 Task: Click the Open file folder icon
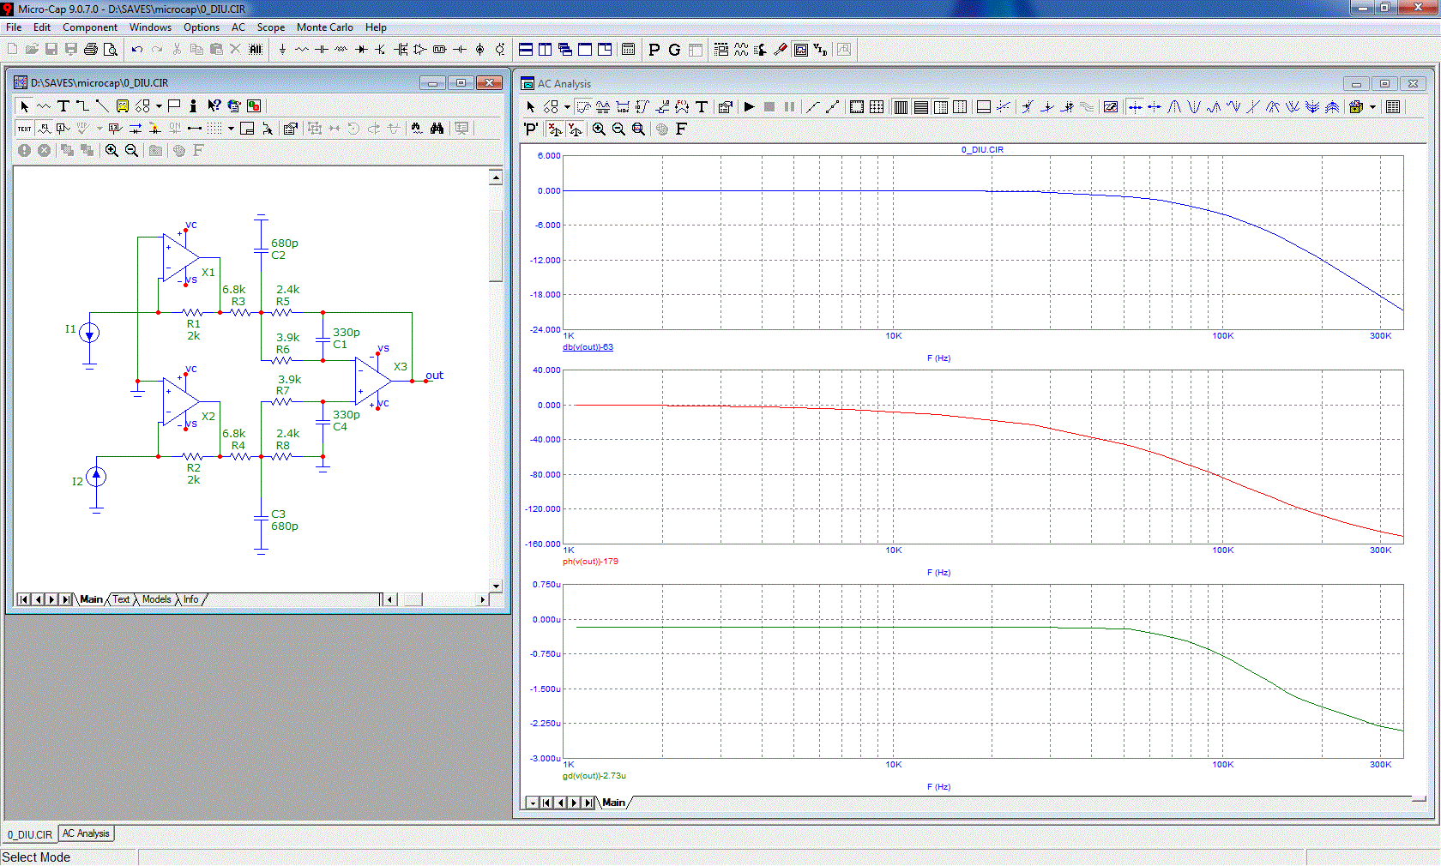(32, 49)
